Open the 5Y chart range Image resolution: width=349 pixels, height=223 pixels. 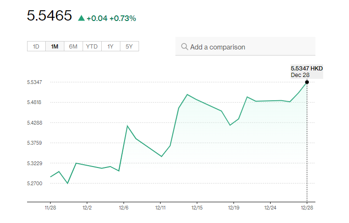(129, 46)
